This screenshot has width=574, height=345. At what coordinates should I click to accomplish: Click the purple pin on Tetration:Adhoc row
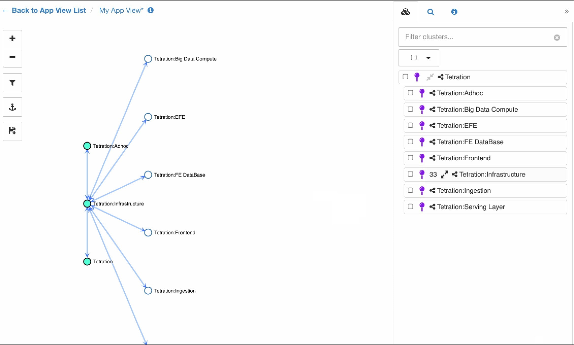coord(422,93)
